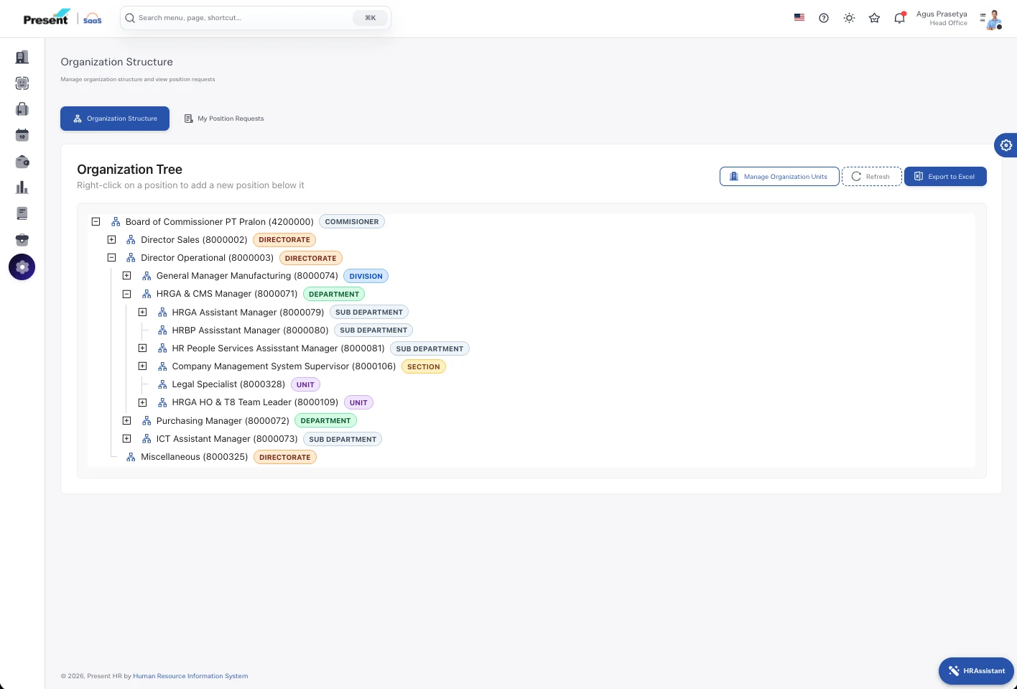
Task: Open the help question mark icon
Action: tap(824, 18)
